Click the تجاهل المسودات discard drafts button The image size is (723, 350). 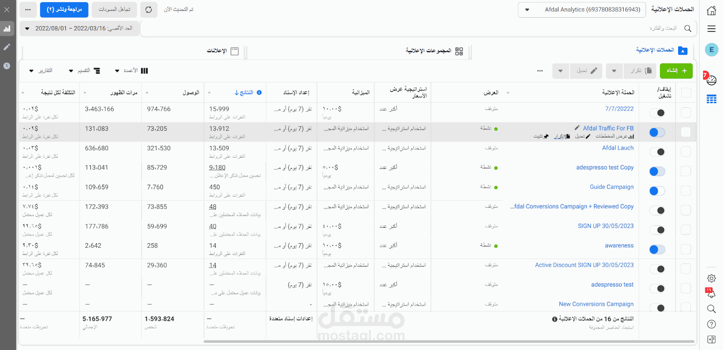pyautogui.click(x=114, y=10)
